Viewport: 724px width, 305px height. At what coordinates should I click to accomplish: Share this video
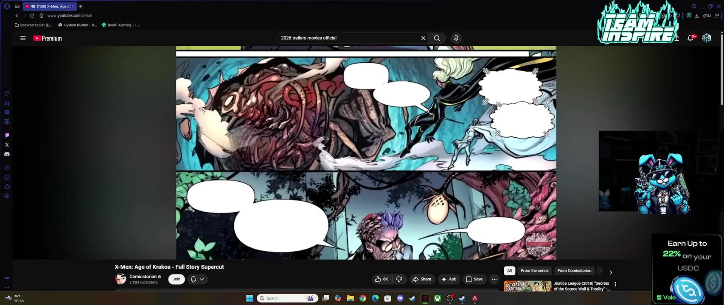[x=421, y=279]
